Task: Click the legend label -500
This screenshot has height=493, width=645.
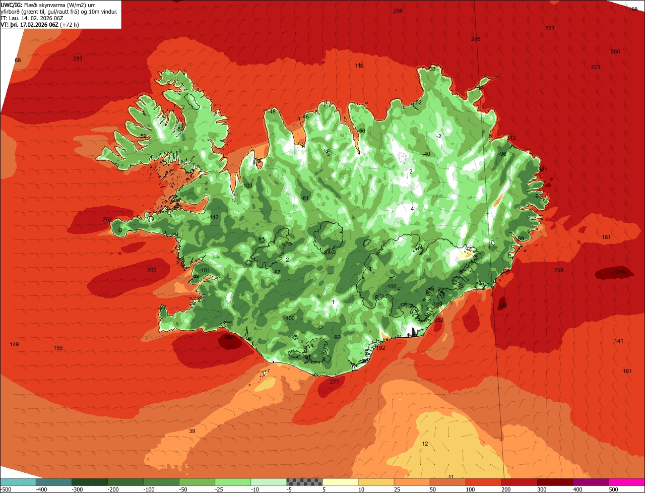Action: [x=6, y=489]
